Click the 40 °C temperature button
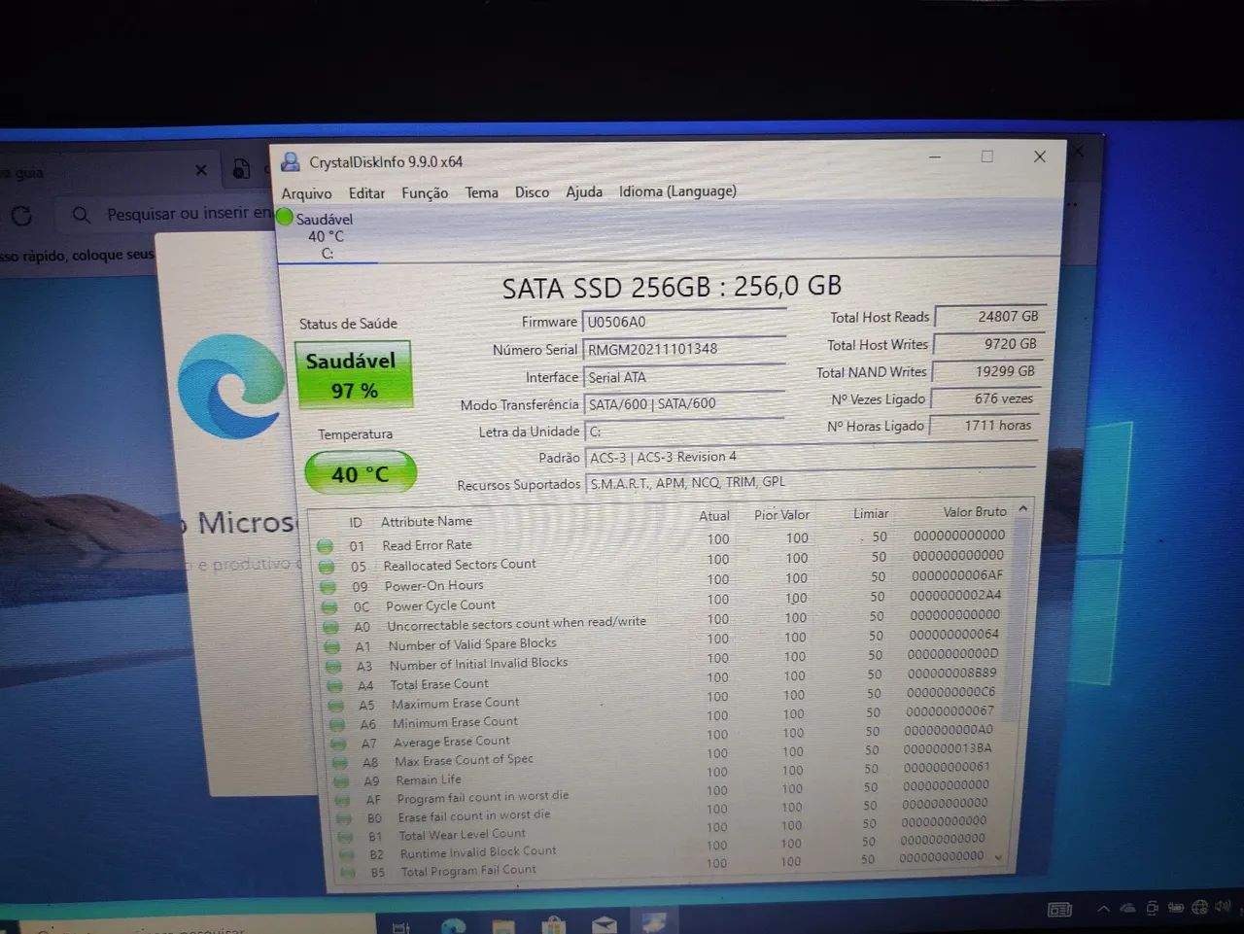Image resolution: width=1244 pixels, height=934 pixels. point(360,473)
